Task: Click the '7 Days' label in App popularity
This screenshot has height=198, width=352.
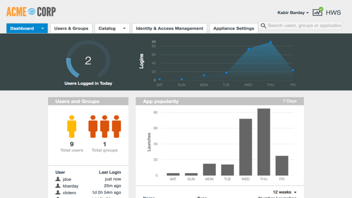Action: click(290, 101)
